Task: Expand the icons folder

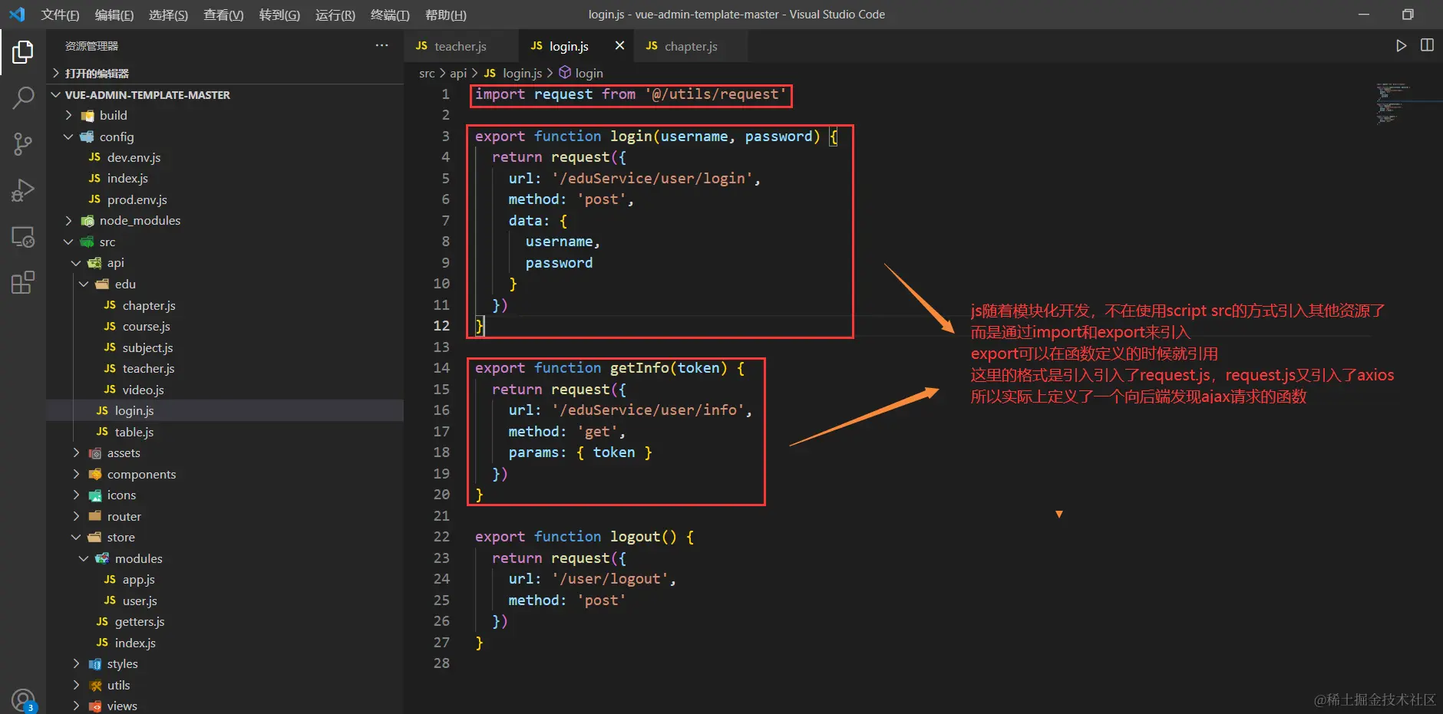Action: pyautogui.click(x=225, y=495)
